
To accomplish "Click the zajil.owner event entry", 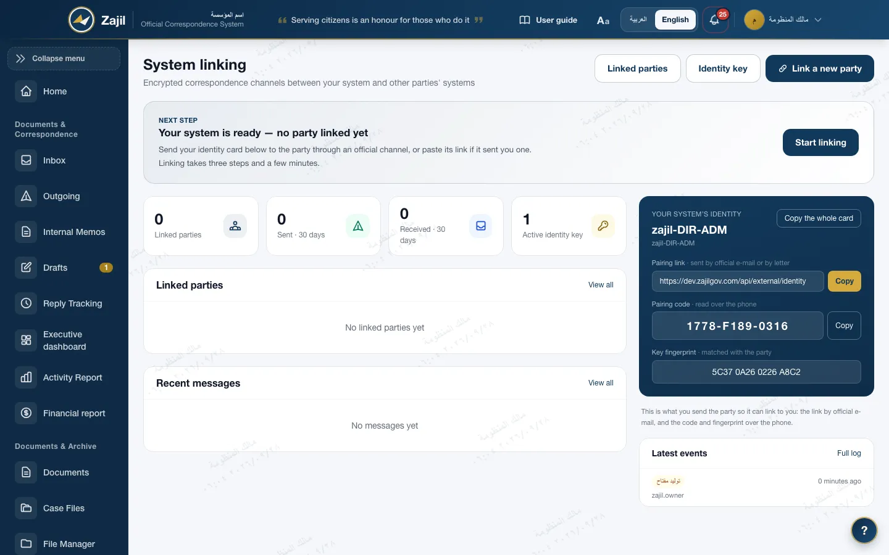I will pos(667,495).
